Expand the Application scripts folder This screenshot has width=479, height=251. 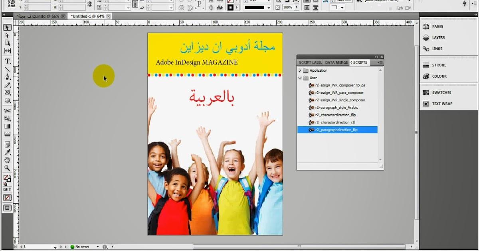(300, 71)
